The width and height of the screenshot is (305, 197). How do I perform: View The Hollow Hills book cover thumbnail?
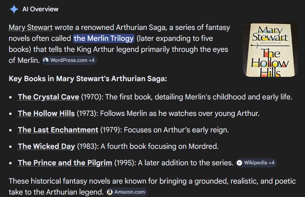pyautogui.click(x=270, y=50)
